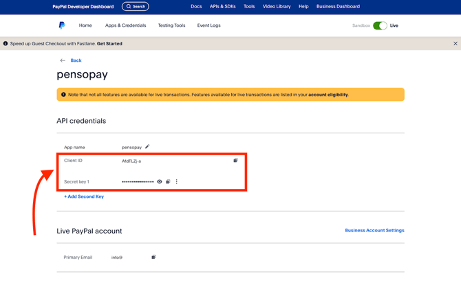Viewport: 461px width, 283px height.
Task: Open Docs in top navigation
Action: pos(196,6)
